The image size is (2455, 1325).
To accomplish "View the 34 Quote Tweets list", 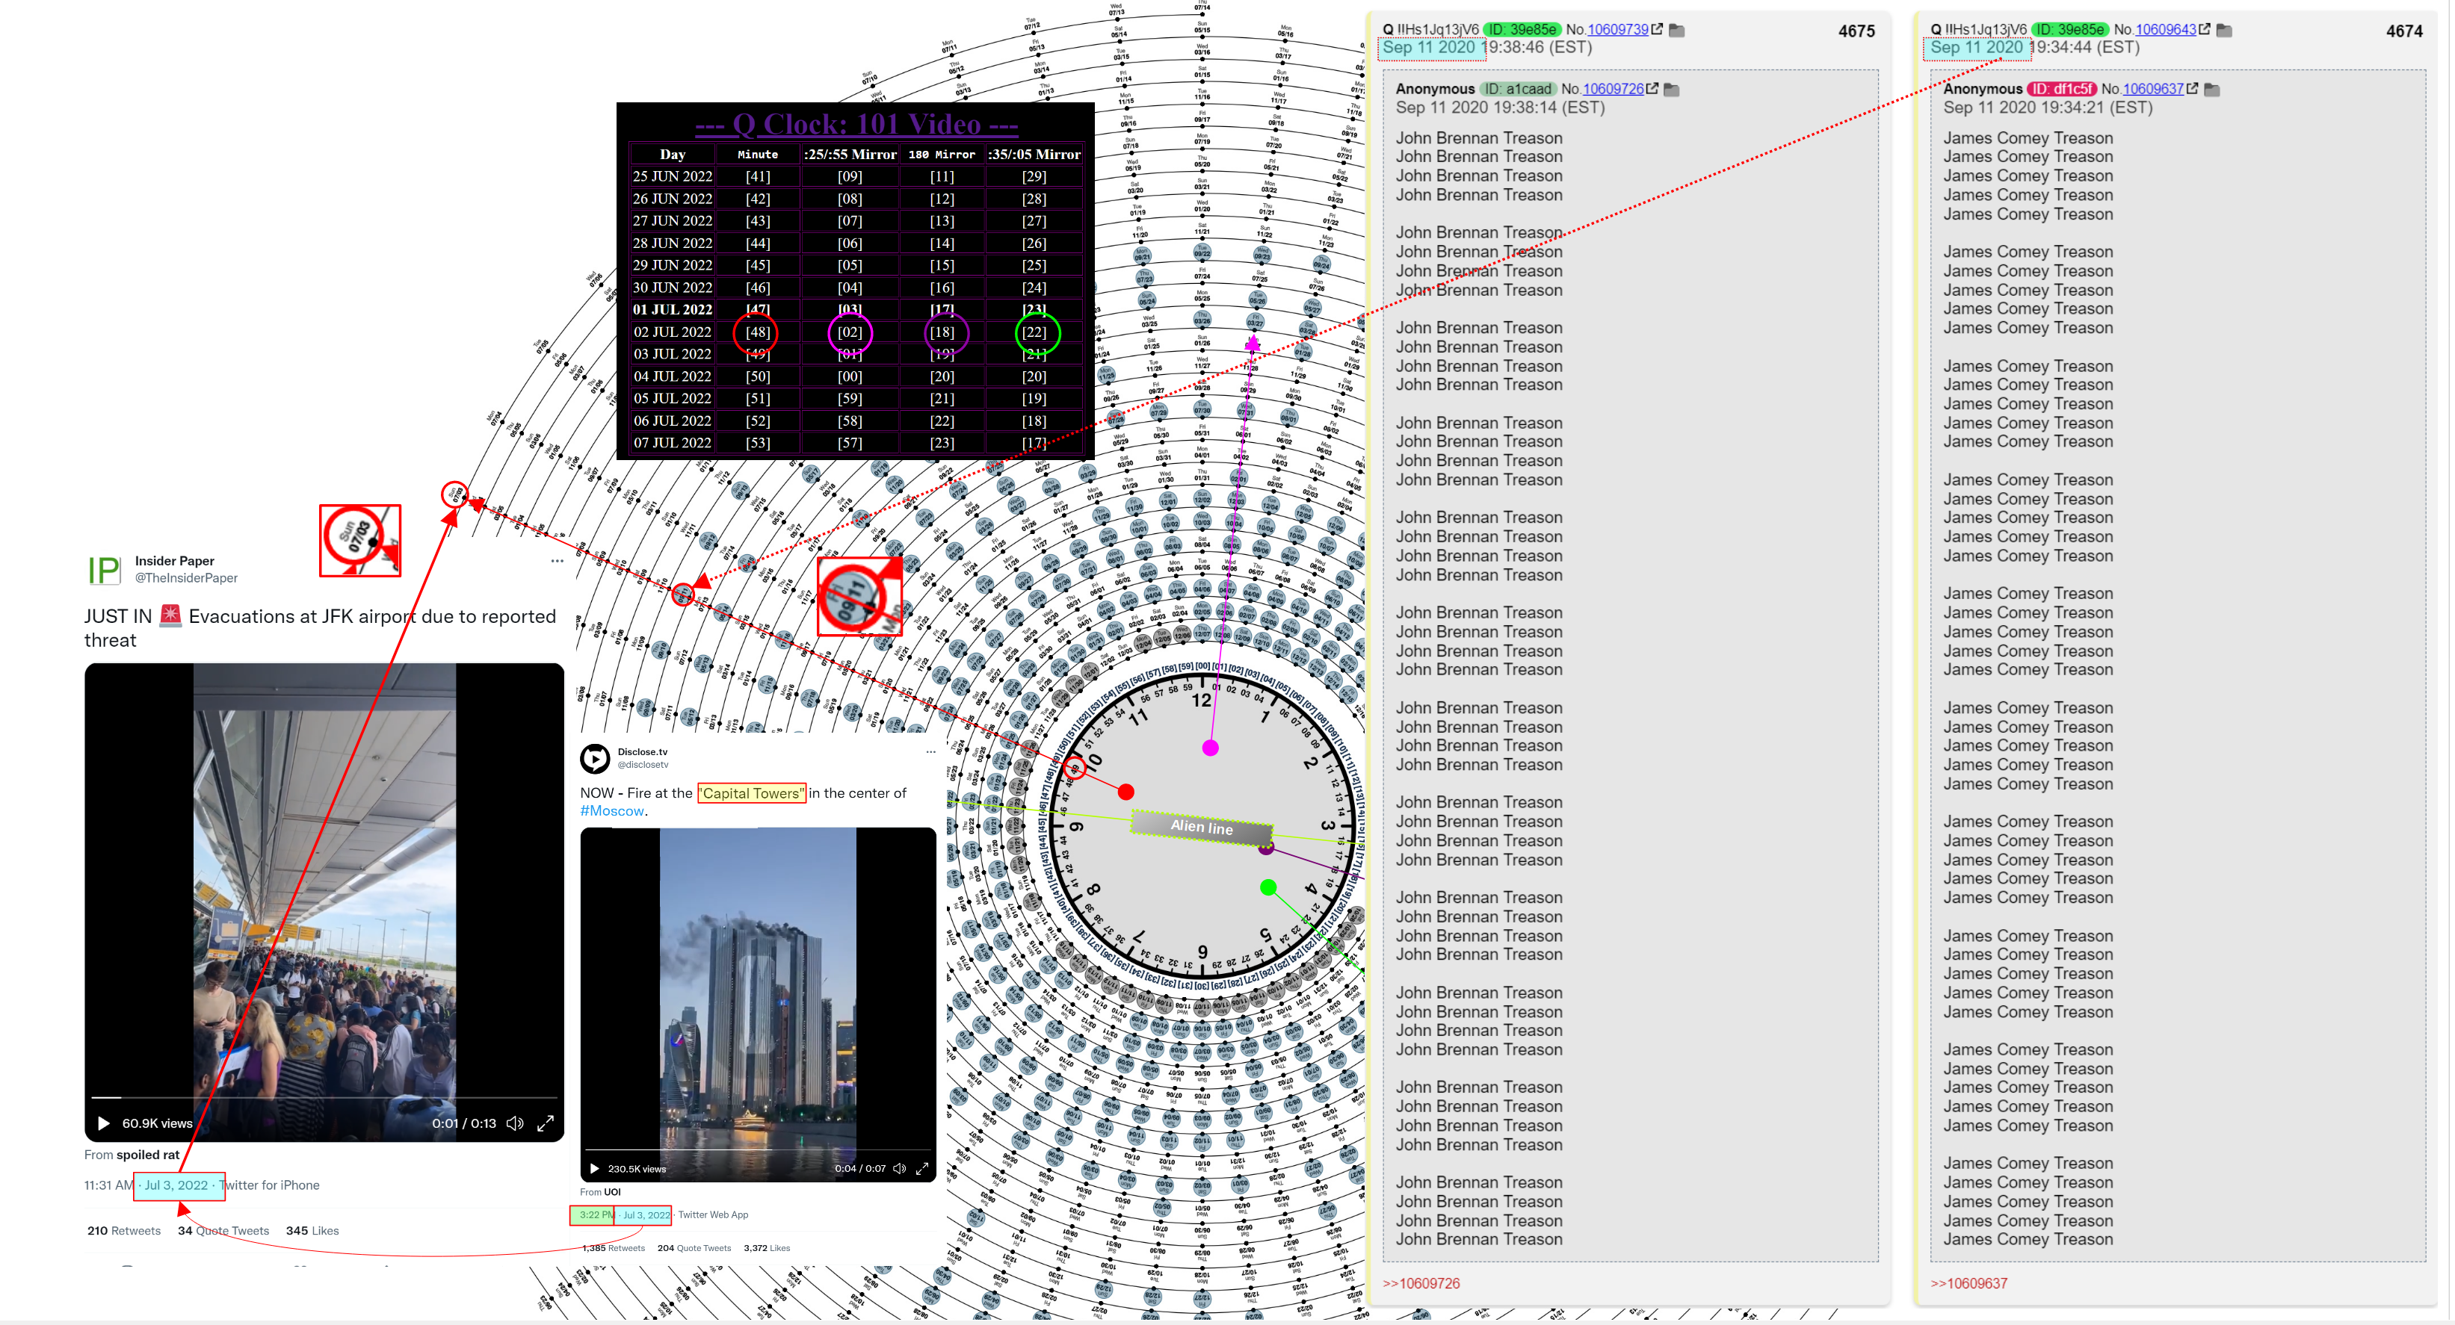I will point(223,1231).
